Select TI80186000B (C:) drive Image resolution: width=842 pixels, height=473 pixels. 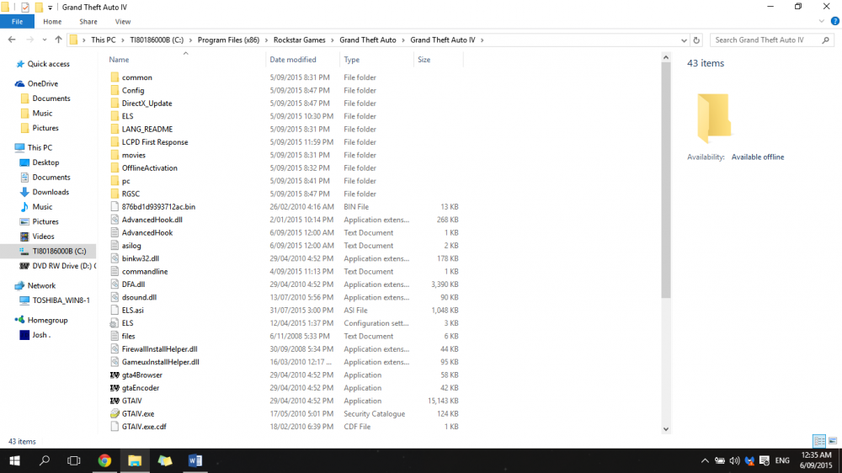point(59,252)
